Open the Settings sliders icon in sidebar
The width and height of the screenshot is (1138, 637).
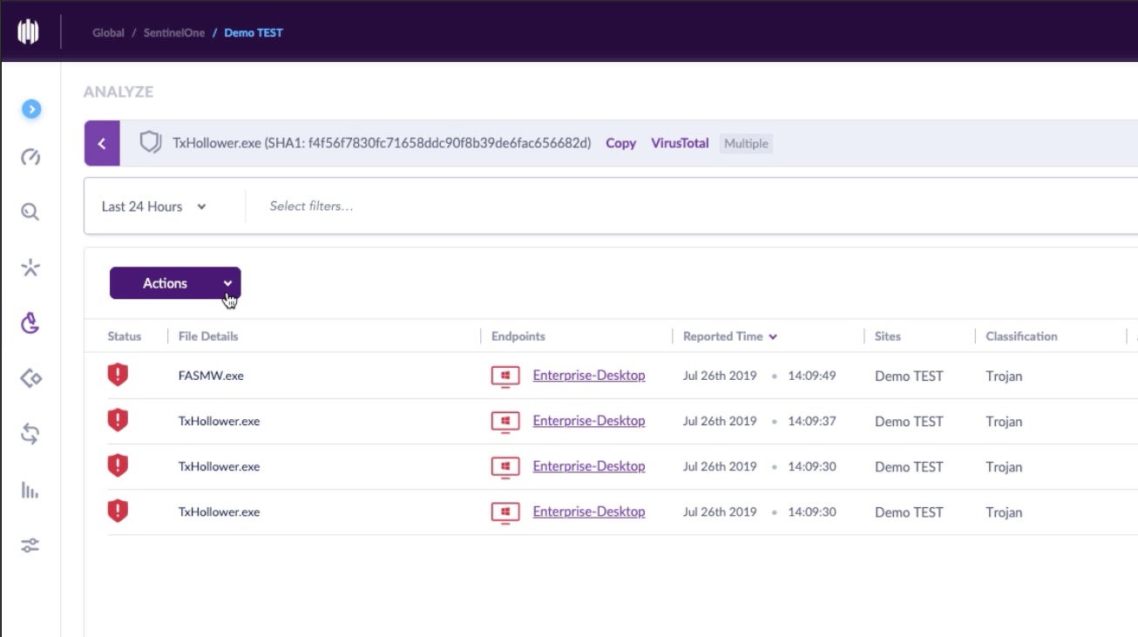[x=30, y=546]
